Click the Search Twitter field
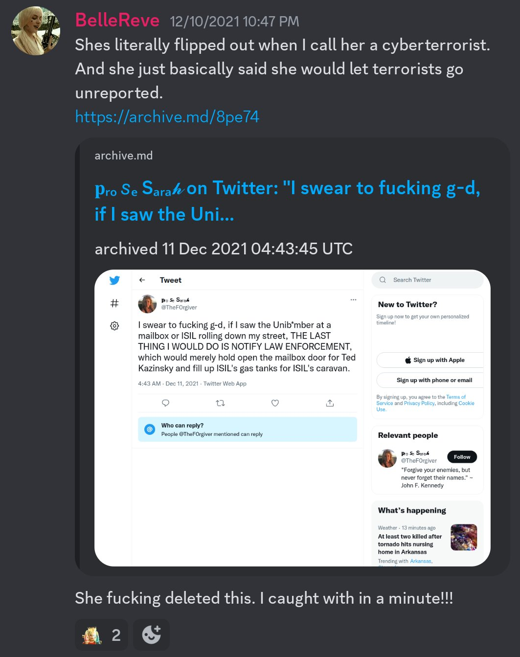 click(427, 280)
